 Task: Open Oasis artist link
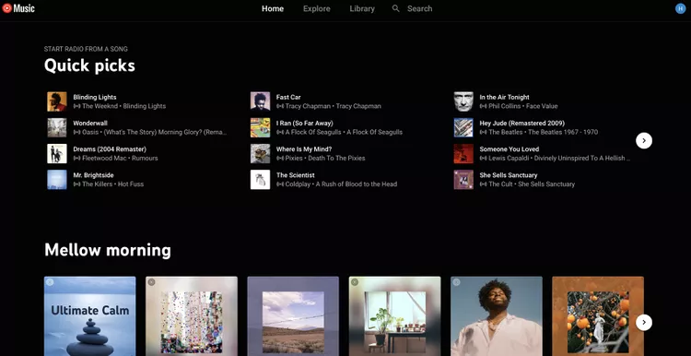pyautogui.click(x=90, y=132)
